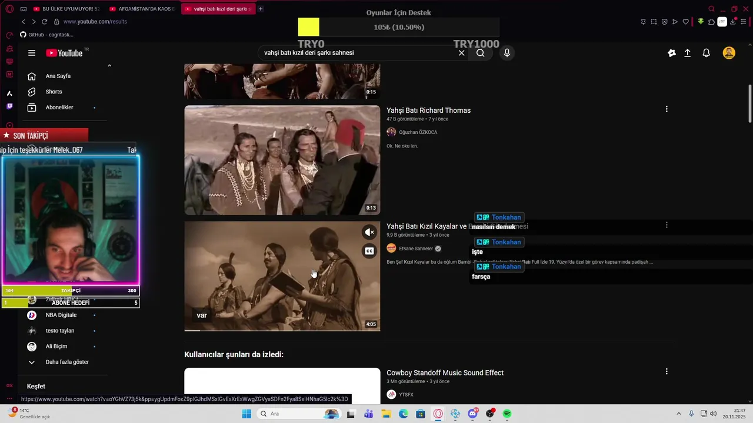This screenshot has height=423, width=753.
Task: Clear the YouTube search box text
Action: point(462,53)
